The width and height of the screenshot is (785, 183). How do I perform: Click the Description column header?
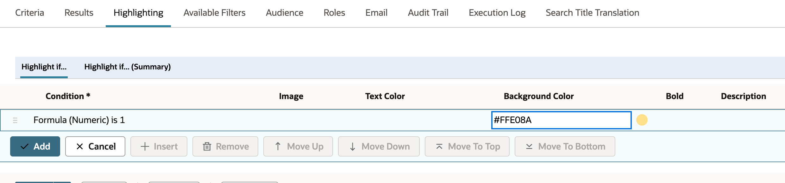(744, 96)
